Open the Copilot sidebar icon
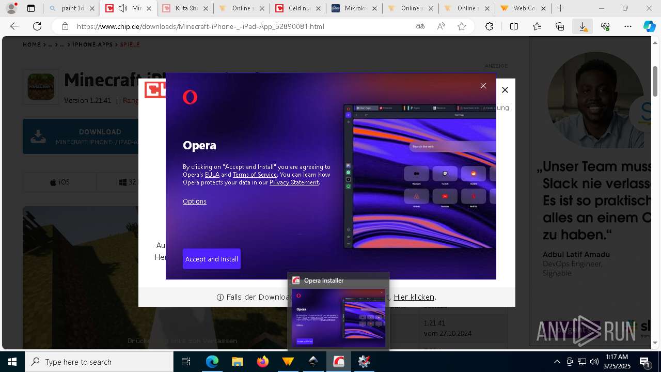The height and width of the screenshot is (372, 661). click(650, 26)
